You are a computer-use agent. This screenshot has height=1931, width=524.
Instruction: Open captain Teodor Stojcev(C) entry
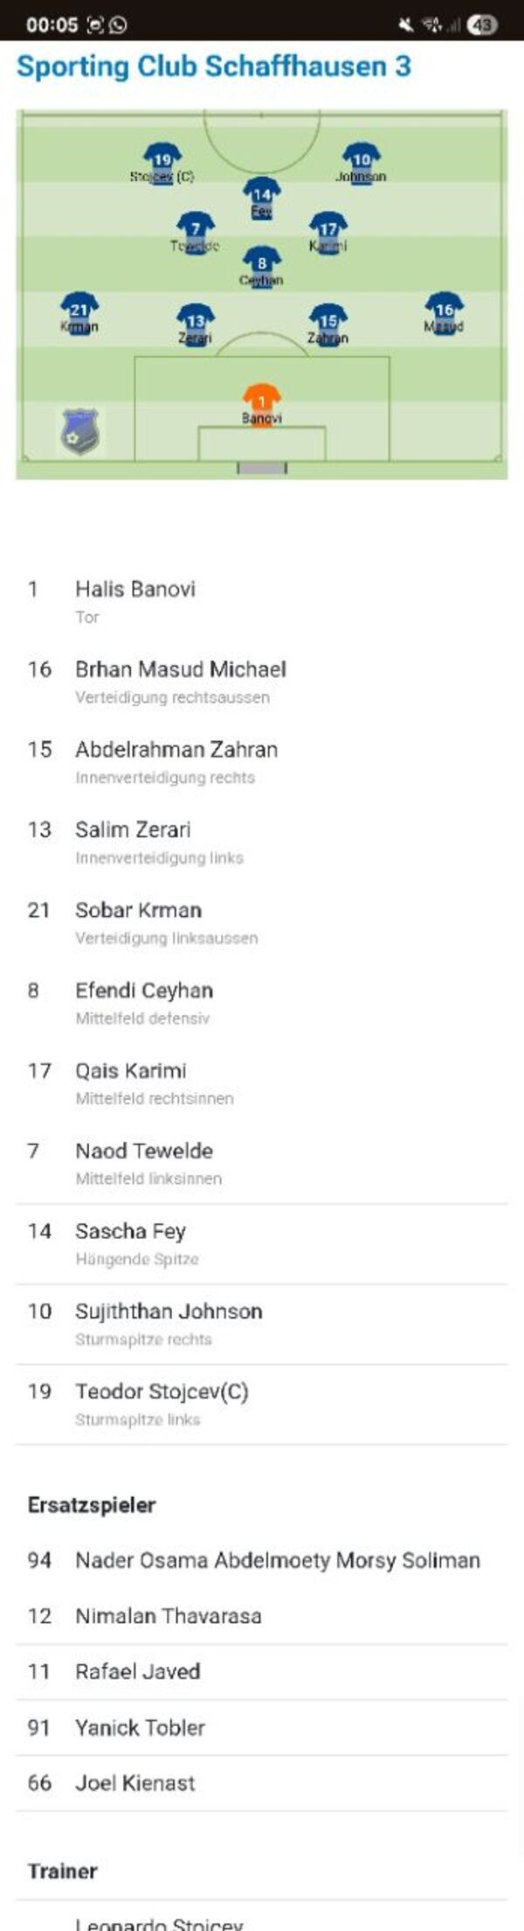pyautogui.click(x=262, y=1403)
